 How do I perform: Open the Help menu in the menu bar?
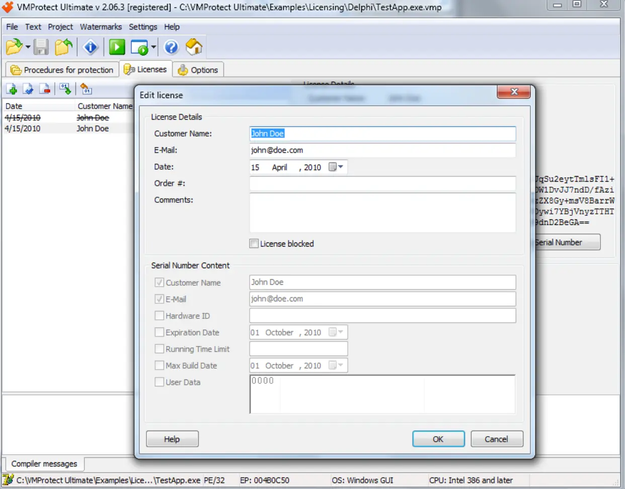pyautogui.click(x=172, y=27)
